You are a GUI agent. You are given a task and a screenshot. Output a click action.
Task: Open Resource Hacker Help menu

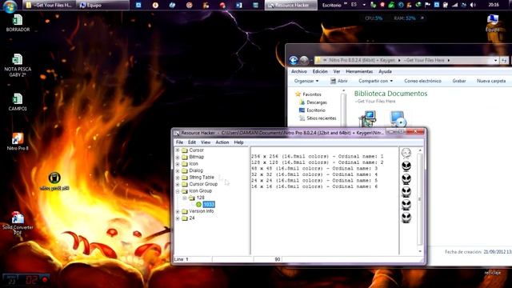coord(238,142)
